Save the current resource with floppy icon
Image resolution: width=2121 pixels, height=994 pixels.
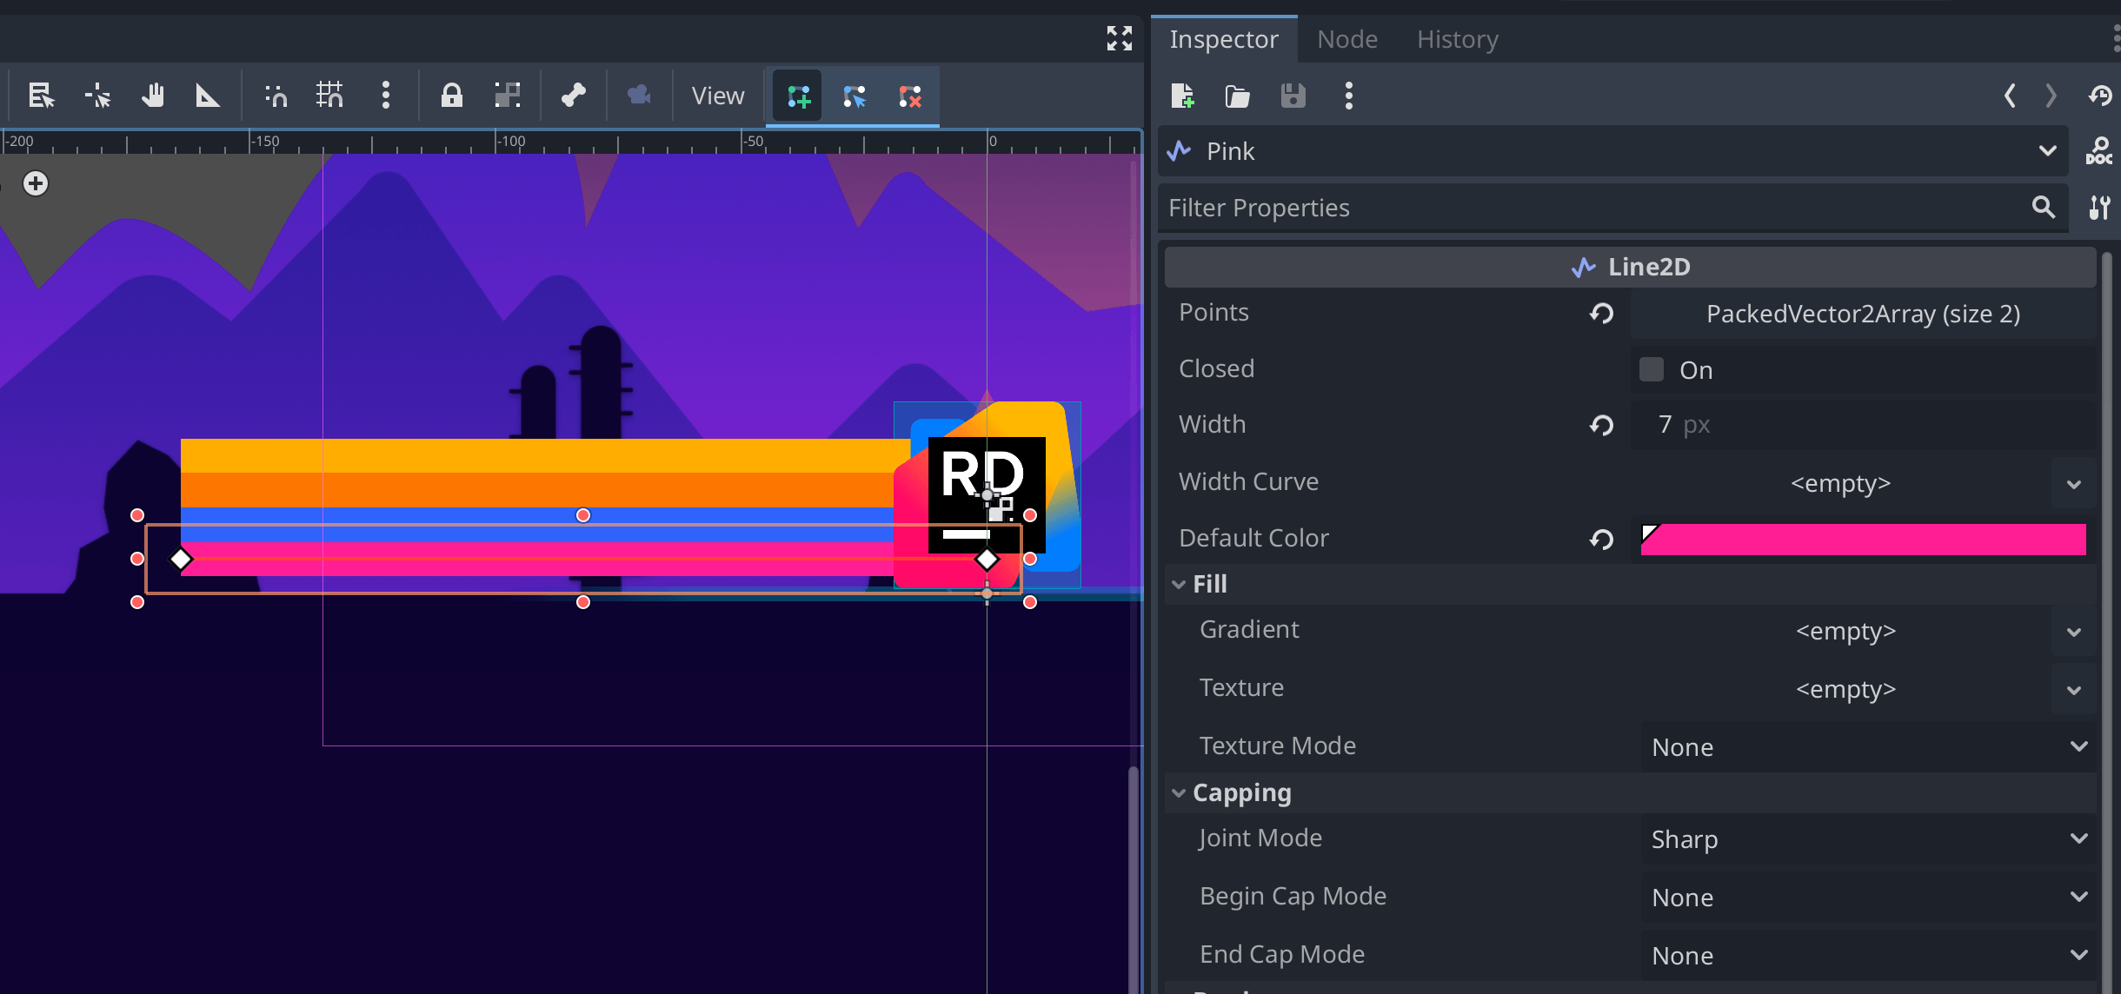coord(1293,96)
